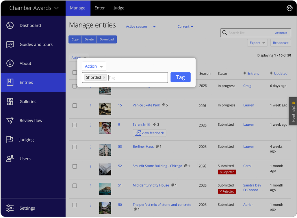Viewport: 297px width, 218px height.
Task: Tick the checkbox for Mid Century City House
Action: (75, 186)
